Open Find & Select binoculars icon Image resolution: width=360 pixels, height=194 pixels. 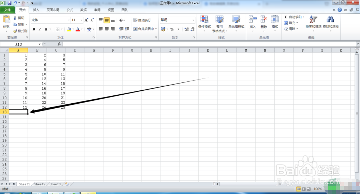pos(330,19)
